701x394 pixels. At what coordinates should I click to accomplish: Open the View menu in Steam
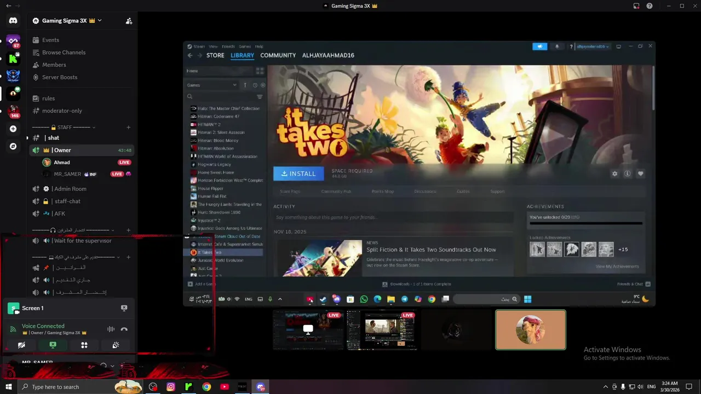click(213, 47)
